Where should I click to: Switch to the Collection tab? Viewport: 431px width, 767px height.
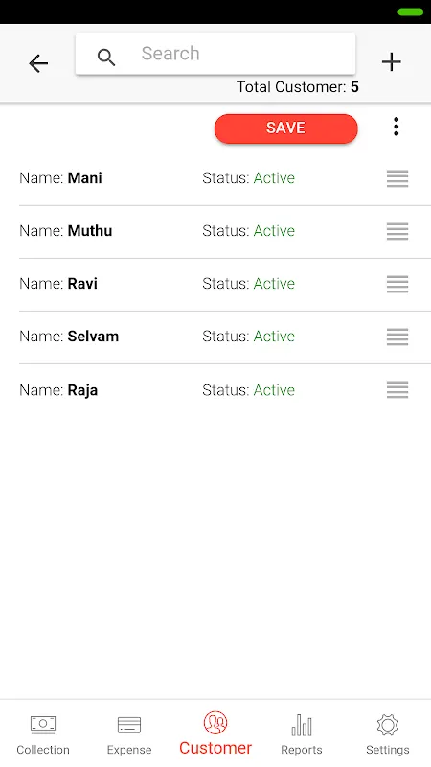click(43, 734)
